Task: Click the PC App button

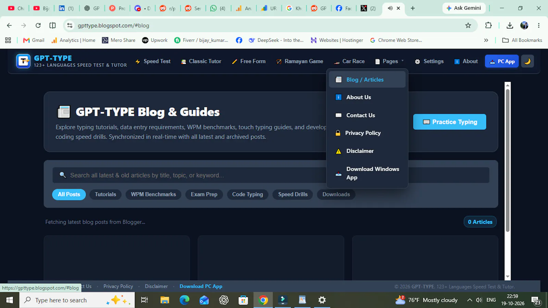Action: 502,61
